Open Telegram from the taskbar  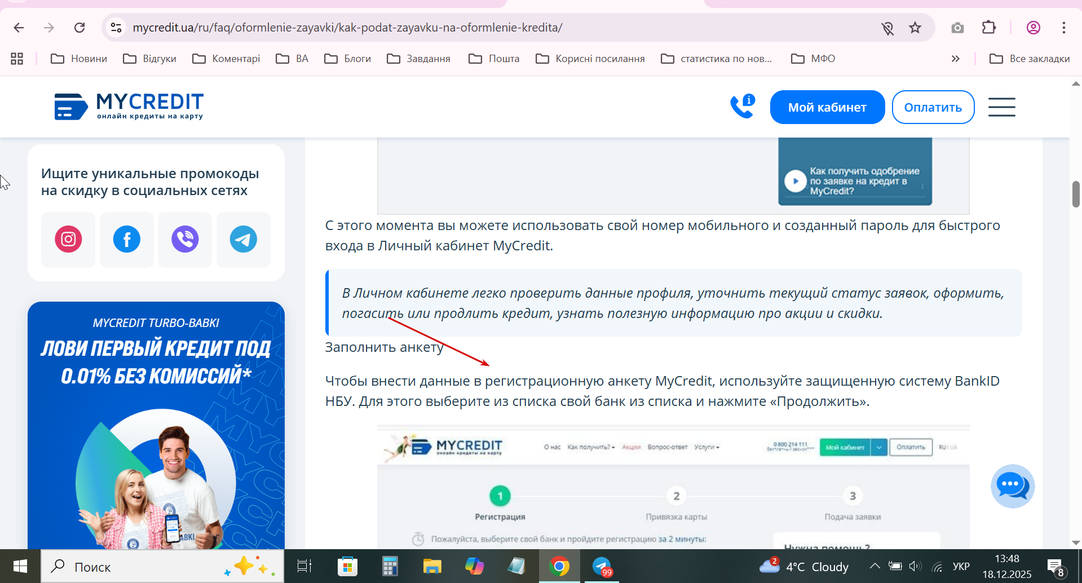(602, 566)
